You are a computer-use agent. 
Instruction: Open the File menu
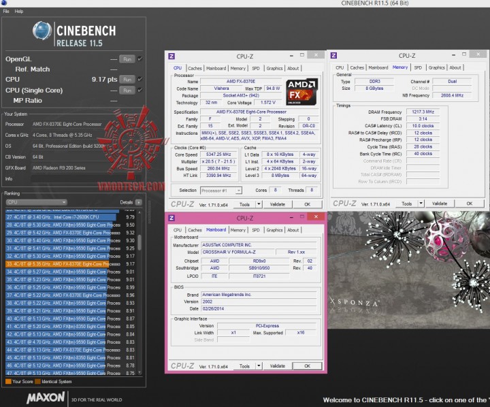6,12
